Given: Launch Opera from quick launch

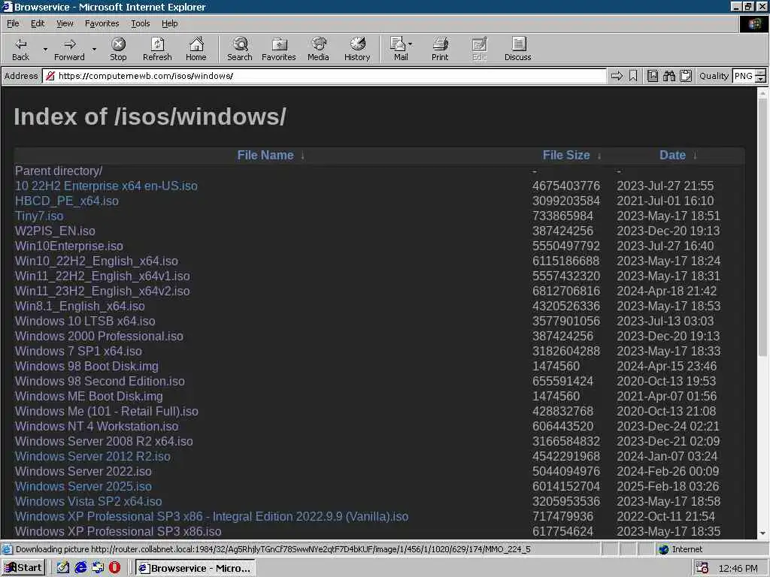Looking at the screenshot, I should (x=114, y=568).
